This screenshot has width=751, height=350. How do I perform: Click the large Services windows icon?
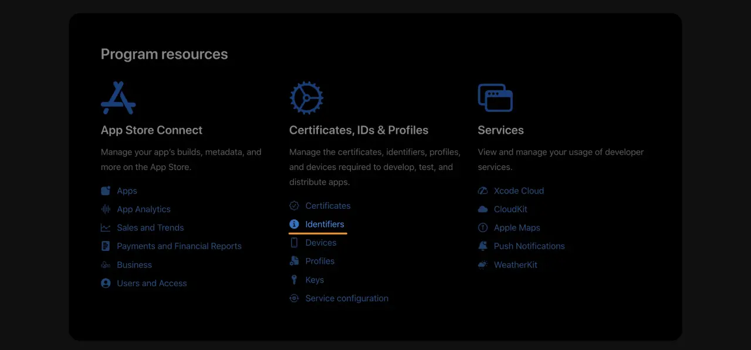coord(495,98)
